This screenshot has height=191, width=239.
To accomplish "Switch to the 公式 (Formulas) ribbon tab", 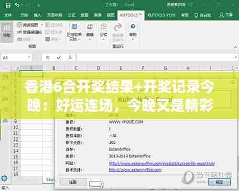I will pos(71,15).
